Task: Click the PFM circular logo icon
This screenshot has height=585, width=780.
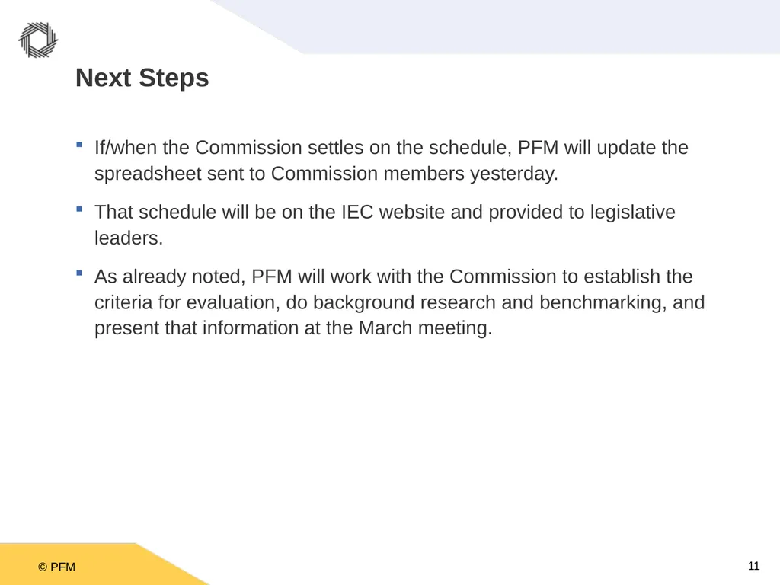Action: click(38, 40)
